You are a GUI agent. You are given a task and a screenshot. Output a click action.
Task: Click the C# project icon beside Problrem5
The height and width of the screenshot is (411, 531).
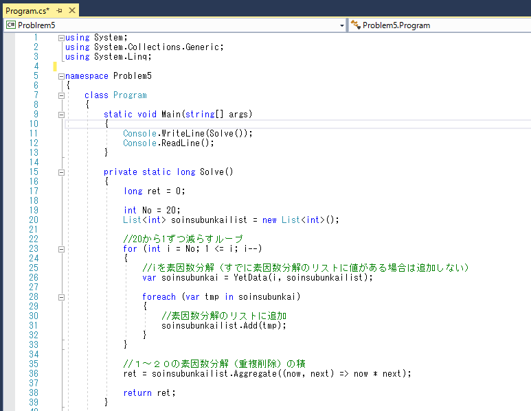tap(11, 25)
